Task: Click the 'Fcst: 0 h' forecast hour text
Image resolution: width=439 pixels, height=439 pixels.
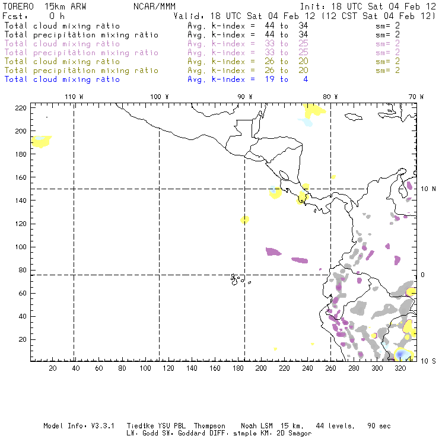Action: coord(34,16)
